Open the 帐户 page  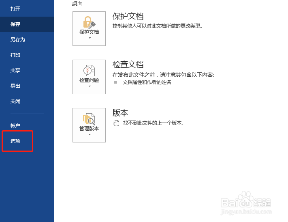point(27,125)
